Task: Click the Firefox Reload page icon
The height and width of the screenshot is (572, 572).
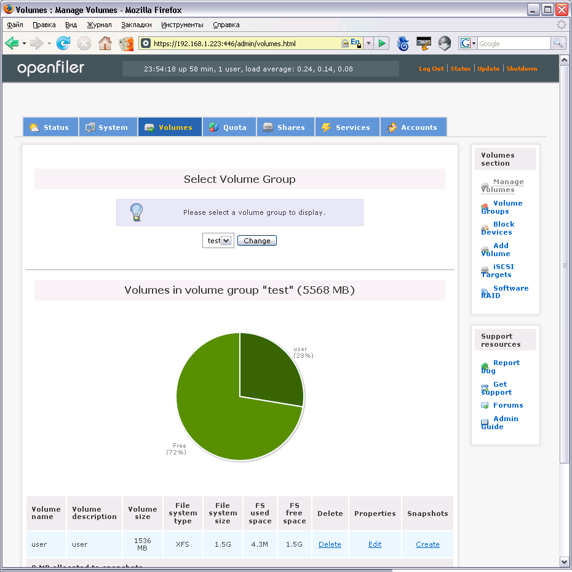Action: tap(63, 43)
